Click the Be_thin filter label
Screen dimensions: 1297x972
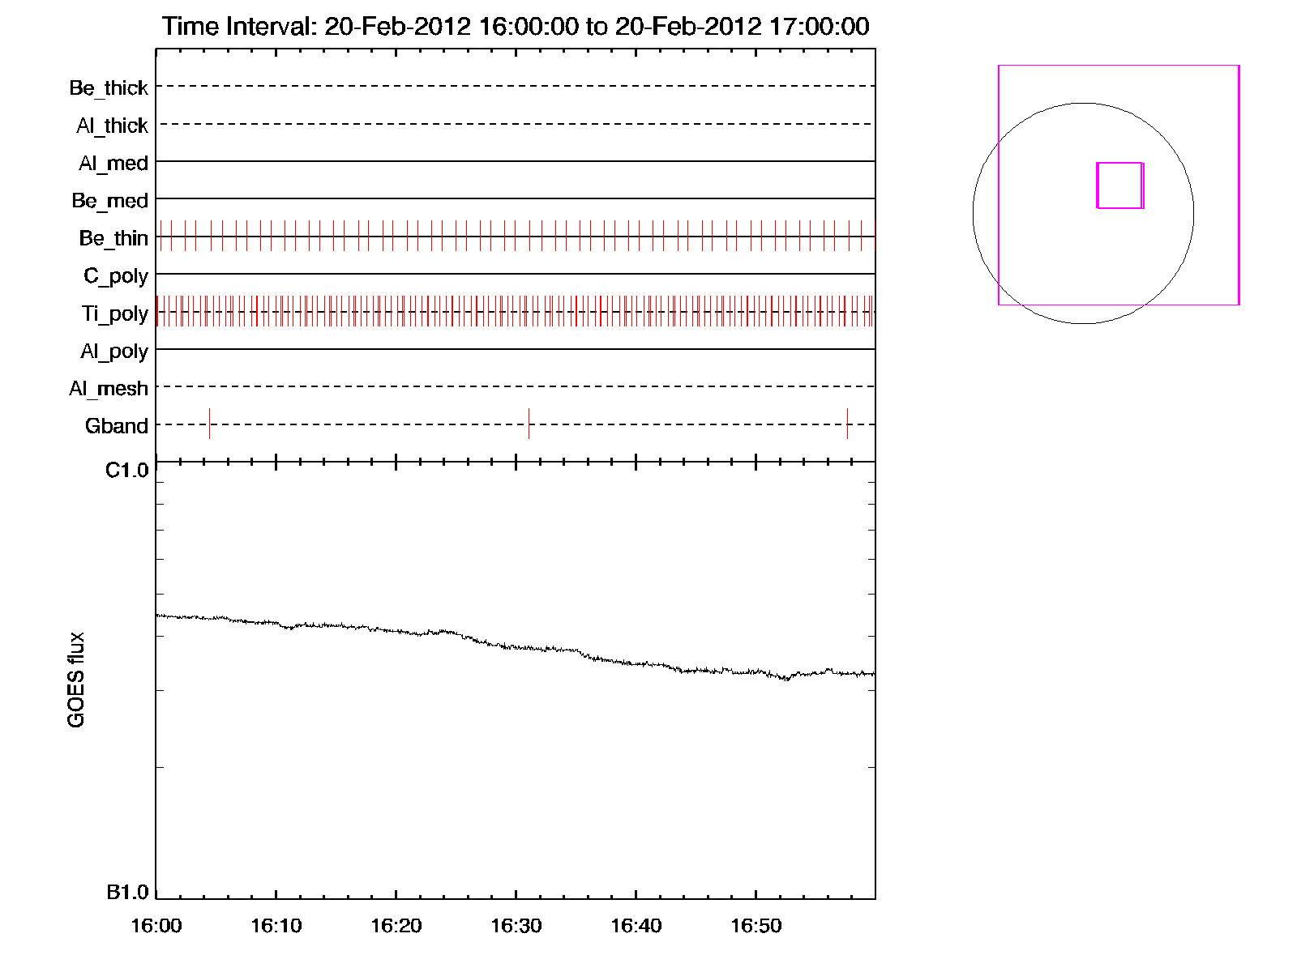(113, 238)
